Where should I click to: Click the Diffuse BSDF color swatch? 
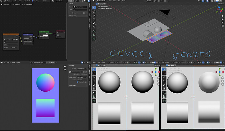click(x=45, y=35)
